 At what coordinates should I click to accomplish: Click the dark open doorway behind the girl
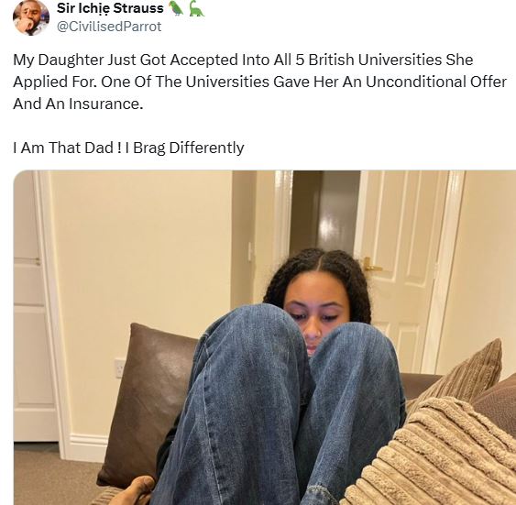tap(325, 213)
